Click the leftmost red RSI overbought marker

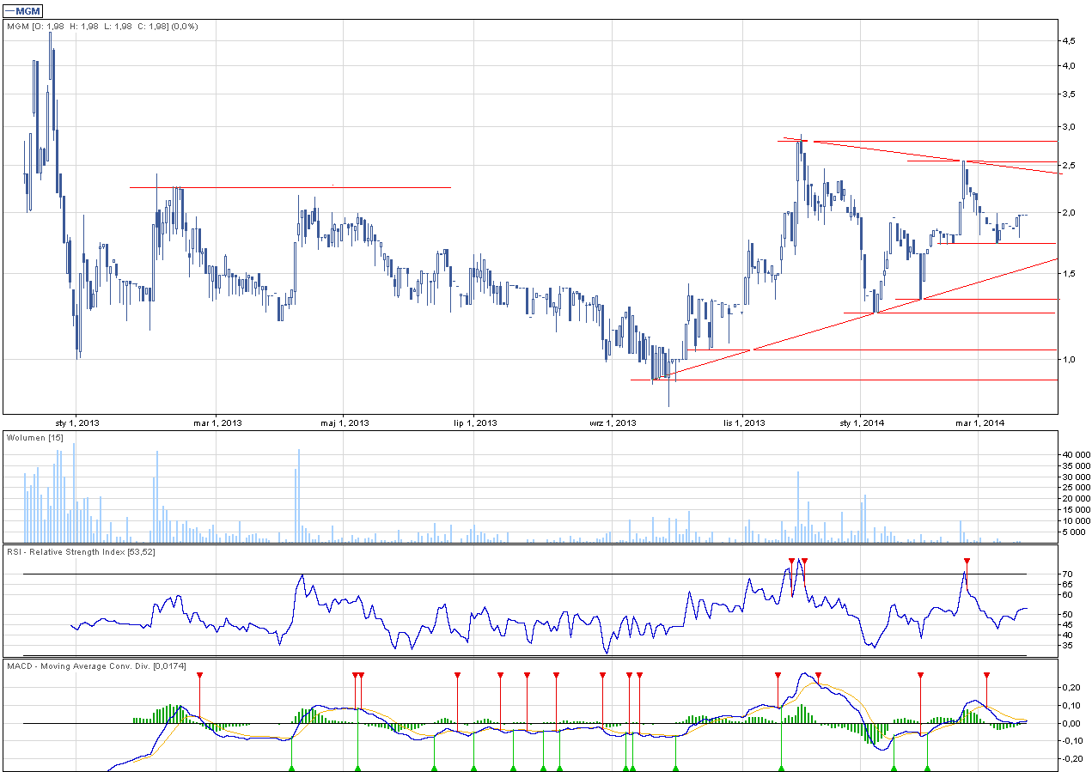pyautogui.click(x=791, y=562)
